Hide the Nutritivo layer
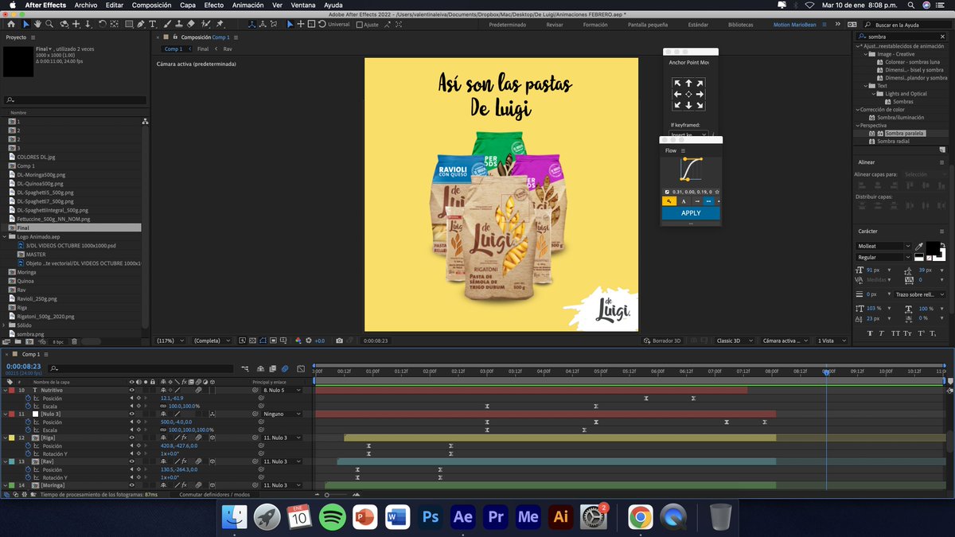 tap(132, 390)
